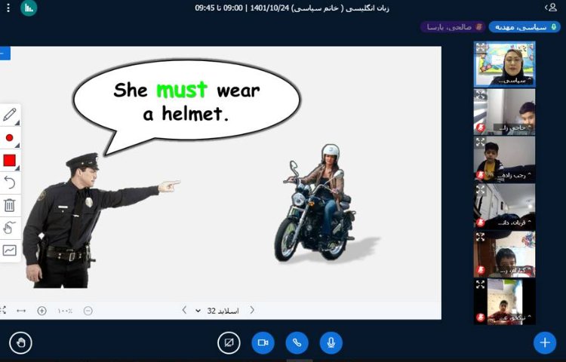The width and height of the screenshot is (566, 362).
Task: Fullscreen the سیاسی teacher webcam
Action: click(x=481, y=48)
